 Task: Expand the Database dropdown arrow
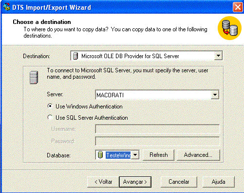click(x=135, y=155)
